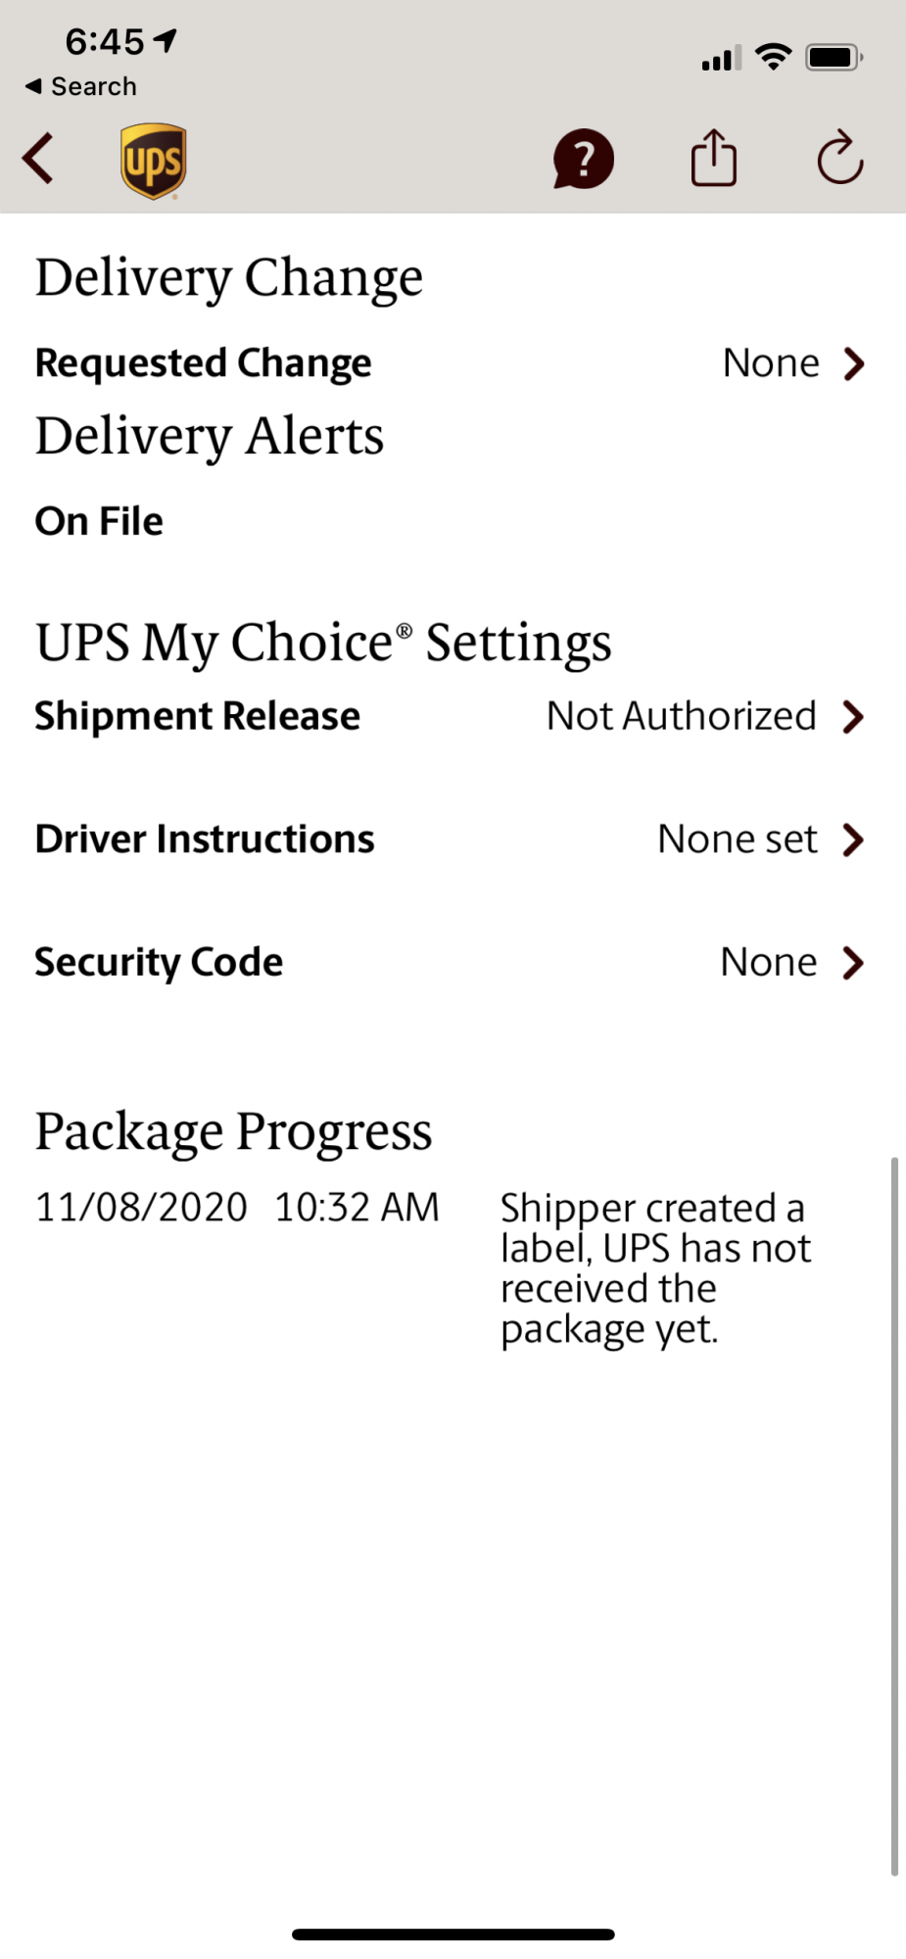Tap the Wi-Fi status icon
The width and height of the screenshot is (906, 1959).
tap(774, 58)
